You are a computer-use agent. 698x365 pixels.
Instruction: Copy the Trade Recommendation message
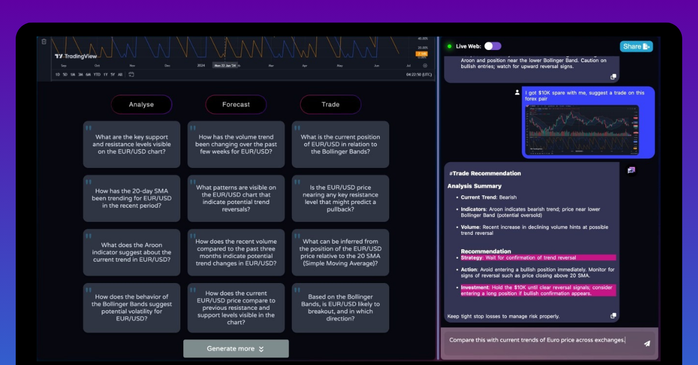pos(613,316)
